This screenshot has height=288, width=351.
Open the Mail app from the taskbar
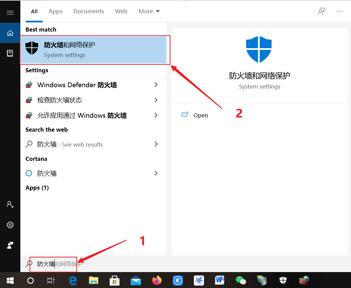pos(136,281)
